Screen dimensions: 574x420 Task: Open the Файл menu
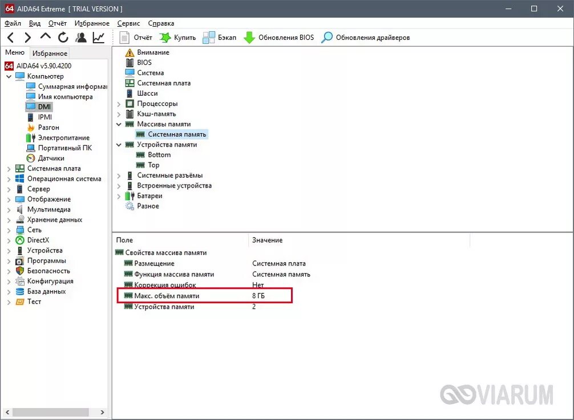tap(13, 23)
